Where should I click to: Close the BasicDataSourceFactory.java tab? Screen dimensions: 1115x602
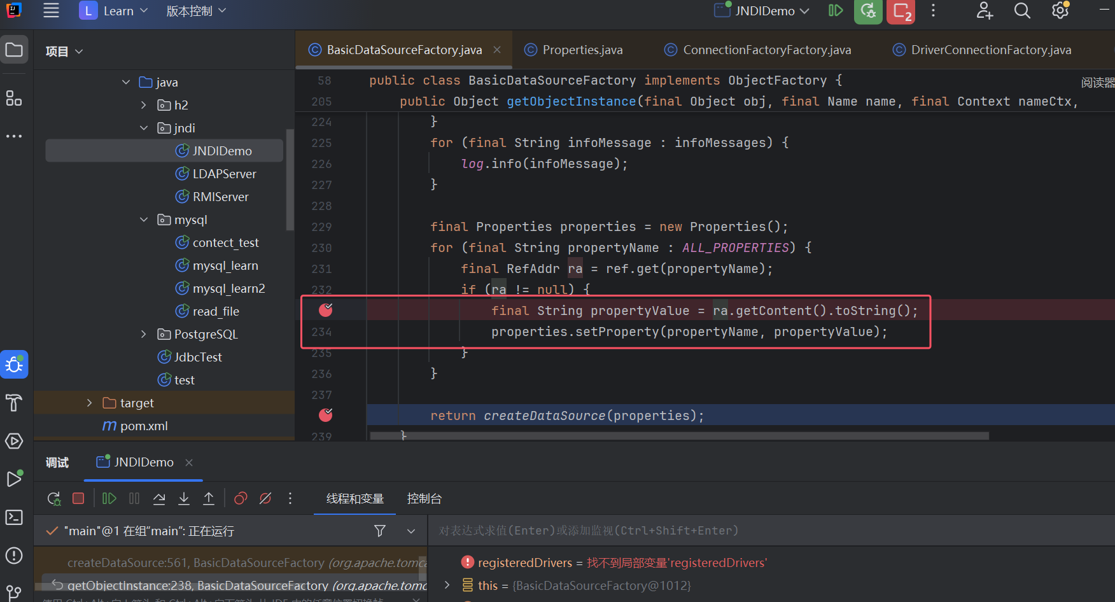497,50
